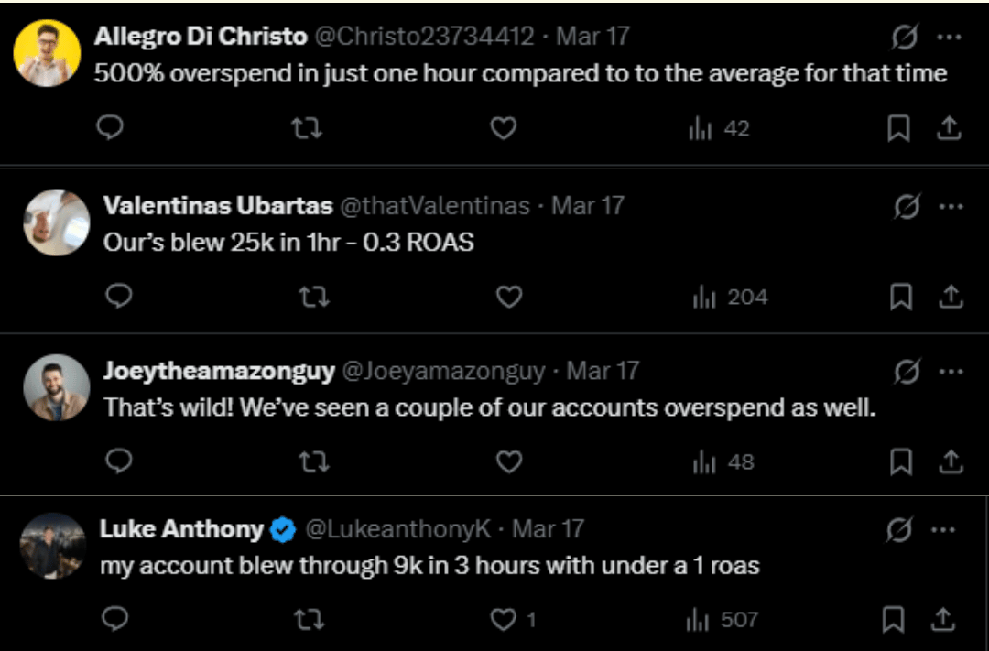Like Luke Anthony's tweet
The width and height of the screenshot is (989, 651).
click(x=504, y=620)
